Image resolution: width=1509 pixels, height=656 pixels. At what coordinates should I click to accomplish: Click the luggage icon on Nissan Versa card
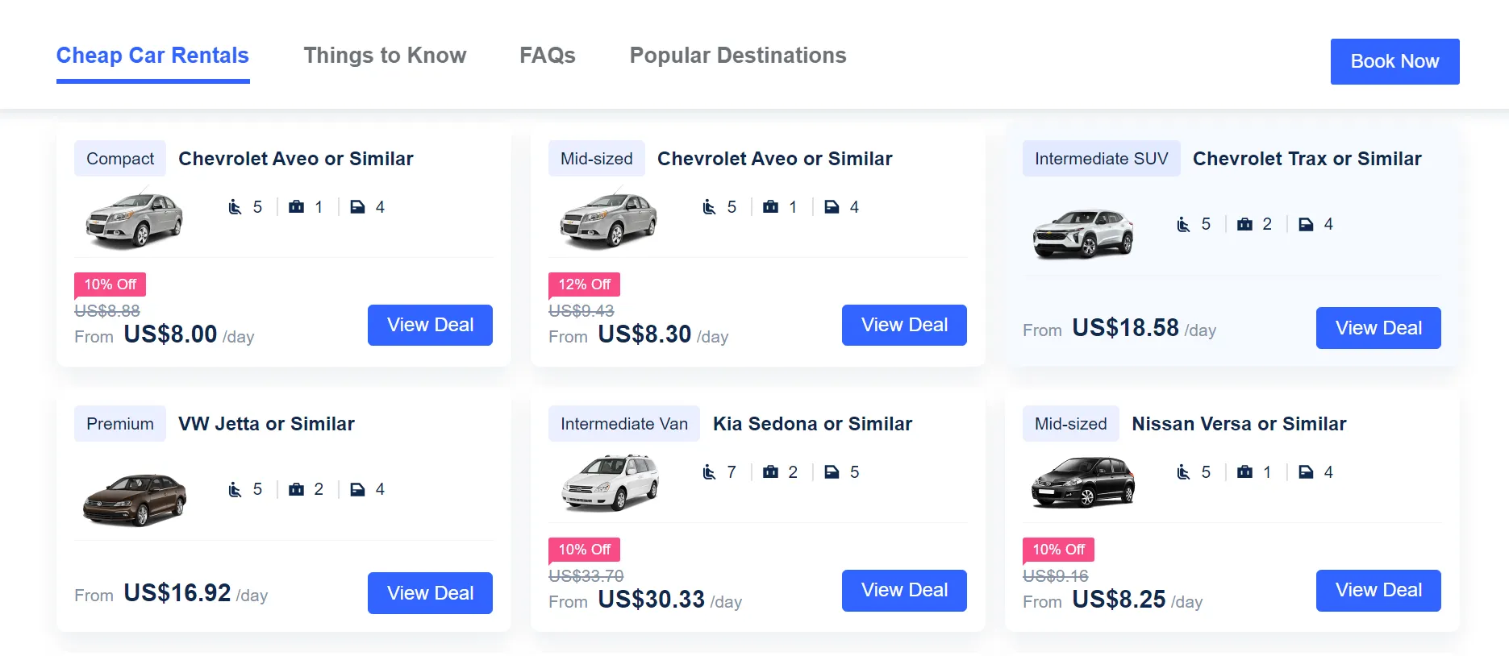(x=1244, y=472)
